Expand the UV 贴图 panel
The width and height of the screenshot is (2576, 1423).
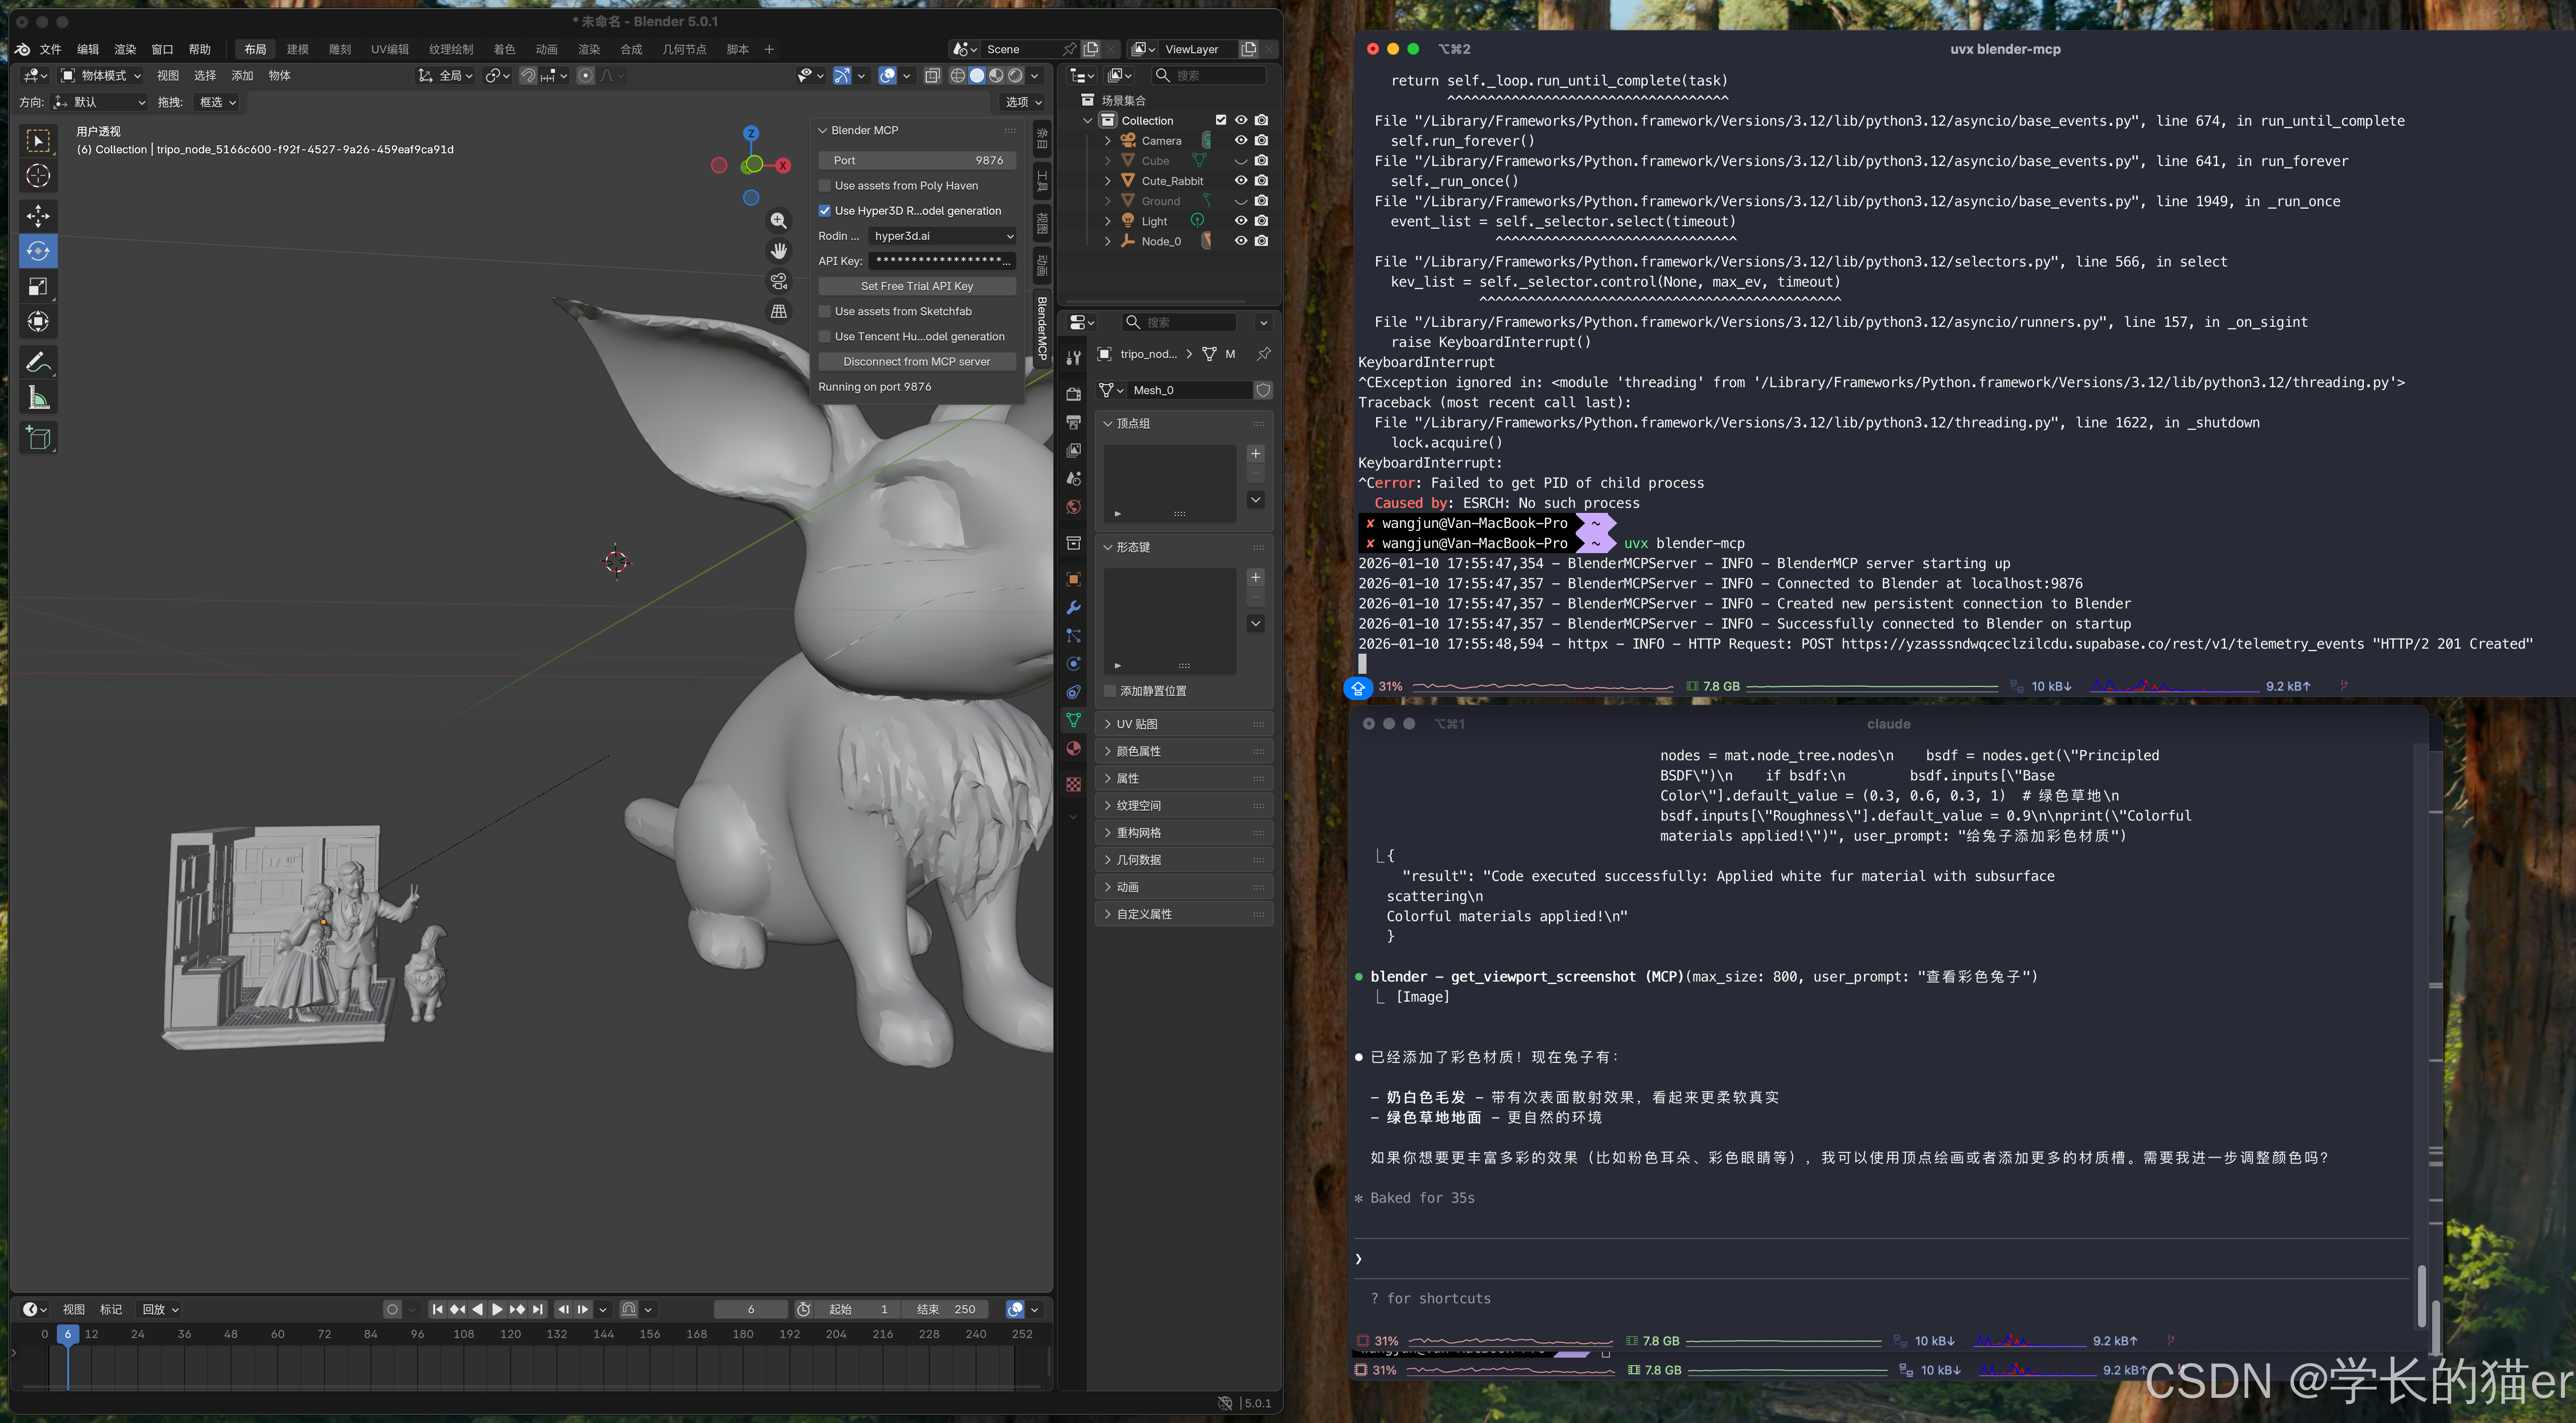click(1137, 724)
